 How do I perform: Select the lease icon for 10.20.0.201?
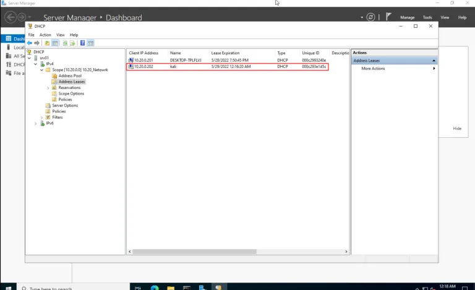131,60
